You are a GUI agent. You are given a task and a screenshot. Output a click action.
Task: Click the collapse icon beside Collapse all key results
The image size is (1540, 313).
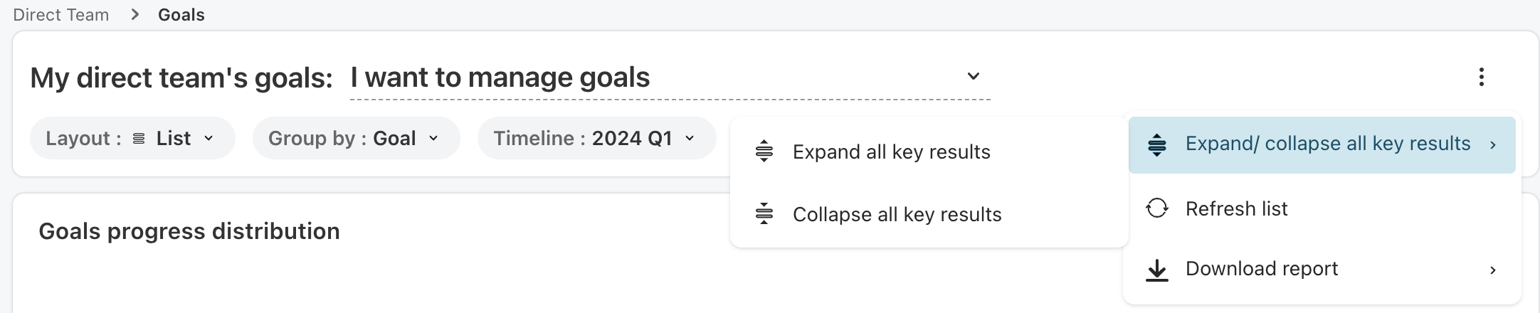(764, 214)
